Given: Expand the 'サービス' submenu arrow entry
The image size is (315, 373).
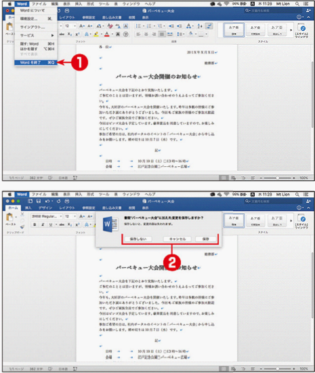Looking at the screenshot, I should 36,35.
